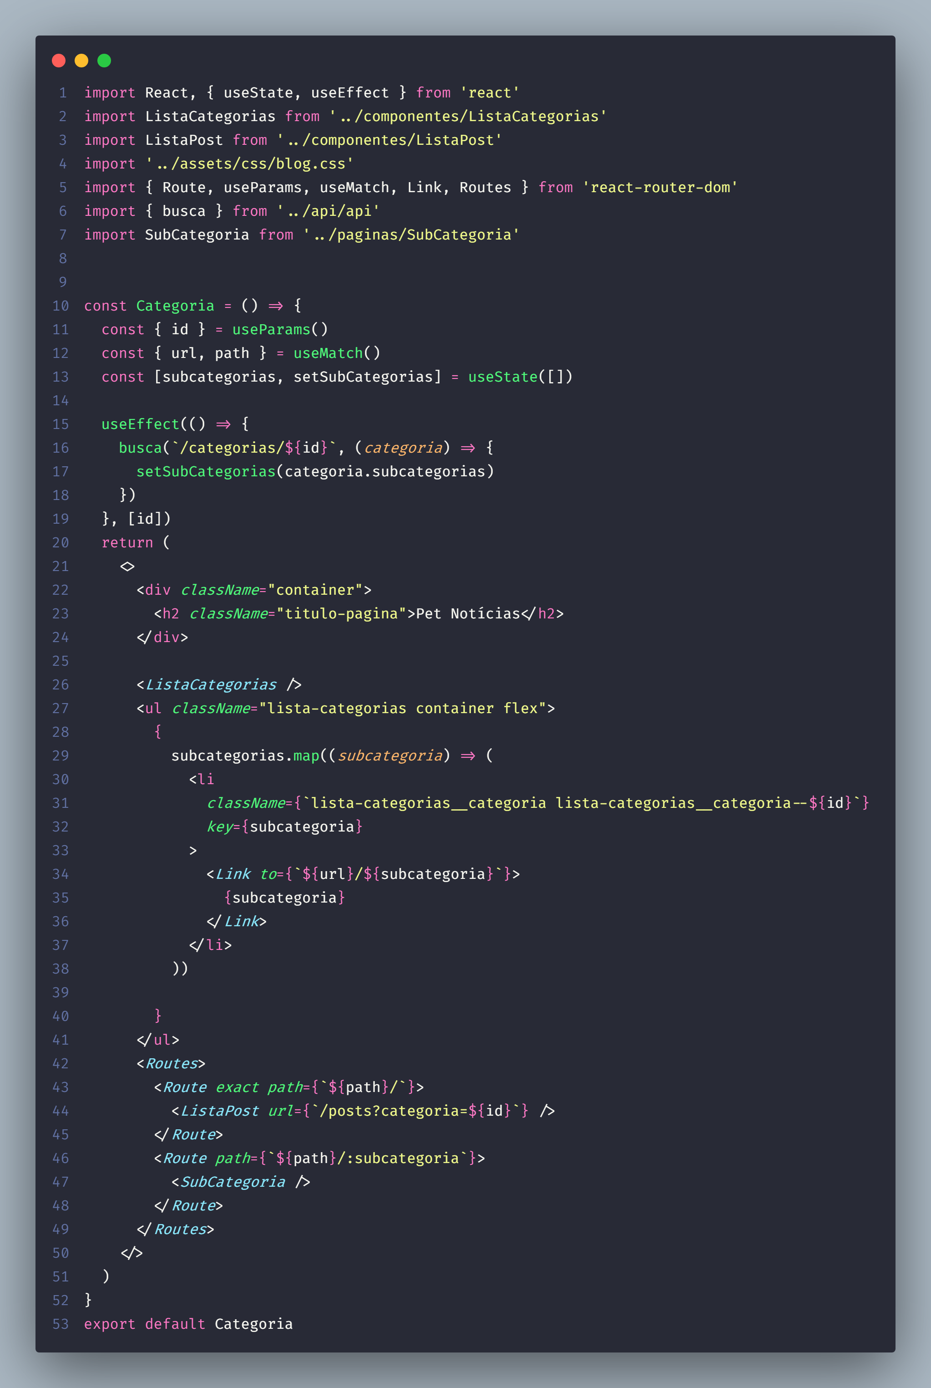Click closing '</ul>' tag on line 41

(x=158, y=1041)
